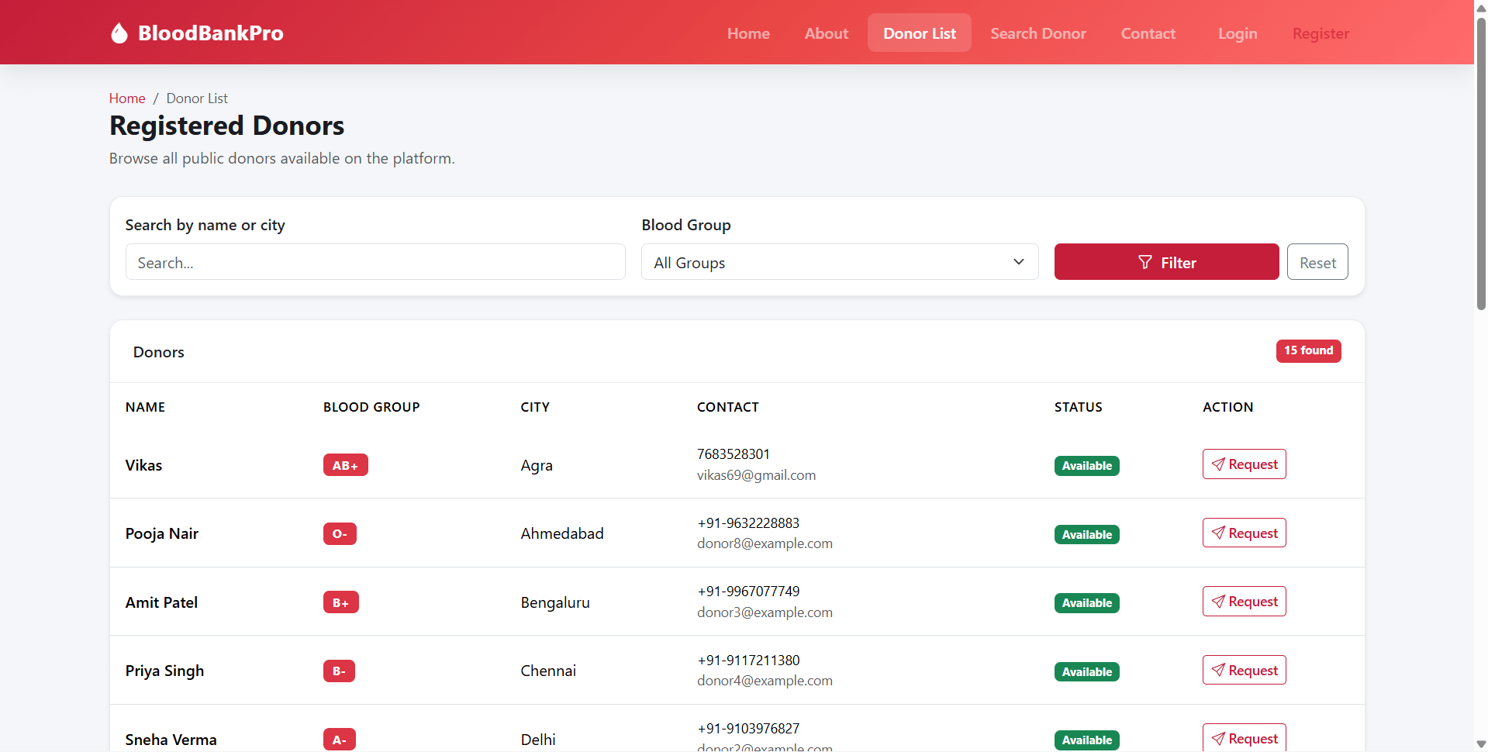Screen dimensions: 1488x752
Task: Click the scrollbar down arrow
Action: click(x=1481, y=745)
